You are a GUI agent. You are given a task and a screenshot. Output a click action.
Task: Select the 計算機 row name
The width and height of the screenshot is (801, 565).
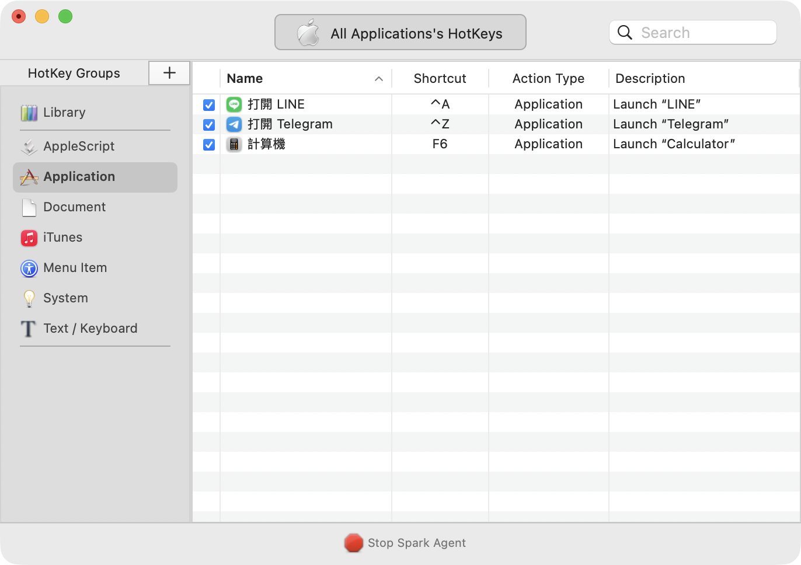coord(266,144)
